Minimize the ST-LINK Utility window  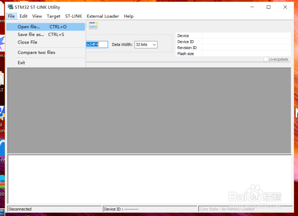(x=252, y=7)
